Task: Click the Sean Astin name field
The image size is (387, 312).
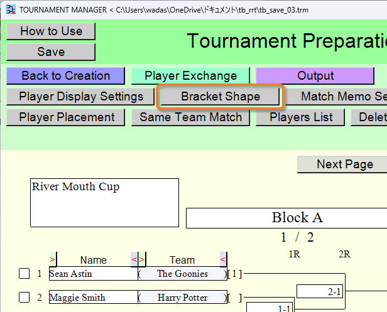Action: point(93,274)
